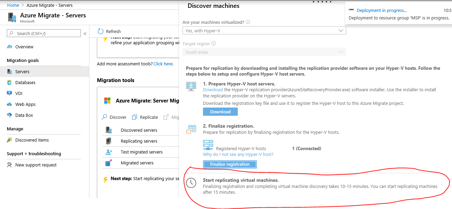Click the 'Azure Migrate - Servers' breadcrumb text
Viewport: 452px width, 209px height.
pos(49,5)
